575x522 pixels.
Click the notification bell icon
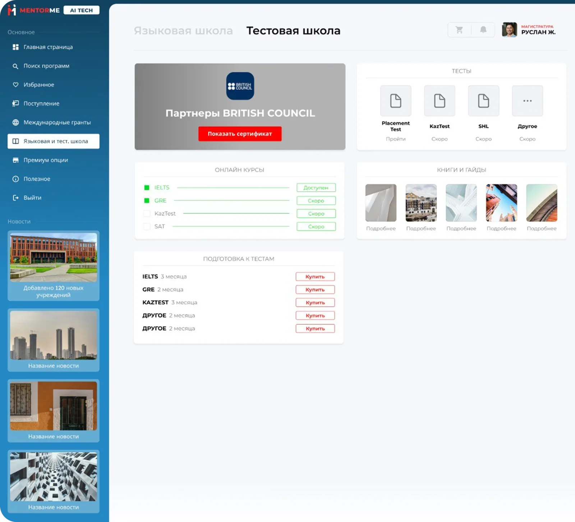click(483, 30)
